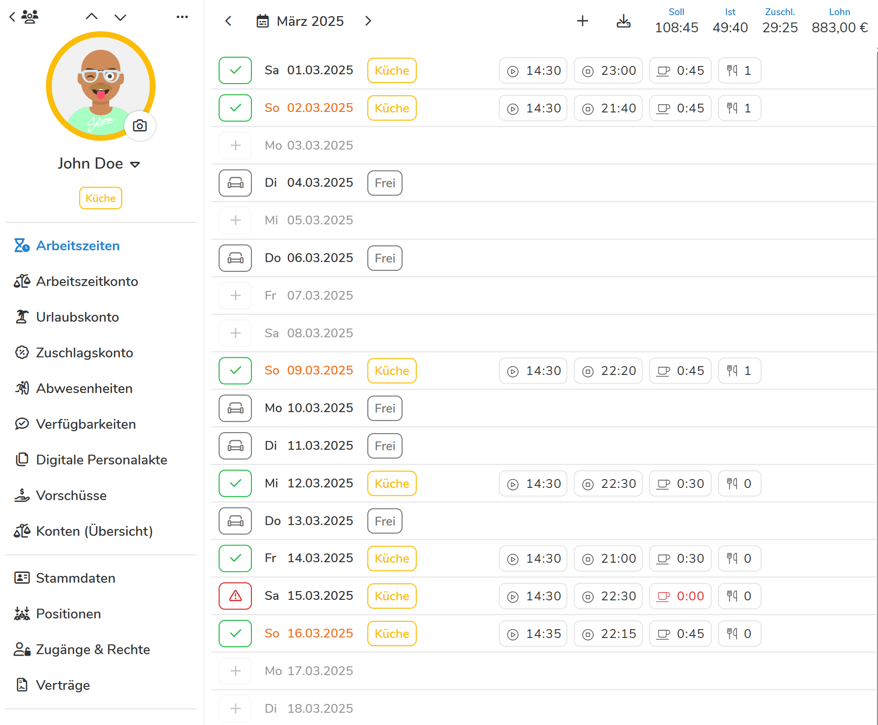The height and width of the screenshot is (725, 878).
Task: Add entry for Fr 07.03.2025 with plus
Action: click(x=235, y=295)
